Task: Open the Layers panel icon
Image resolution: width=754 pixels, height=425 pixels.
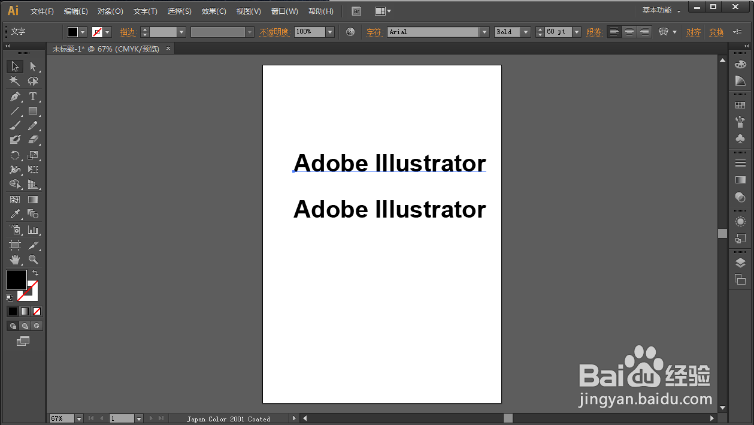Action: click(x=740, y=263)
